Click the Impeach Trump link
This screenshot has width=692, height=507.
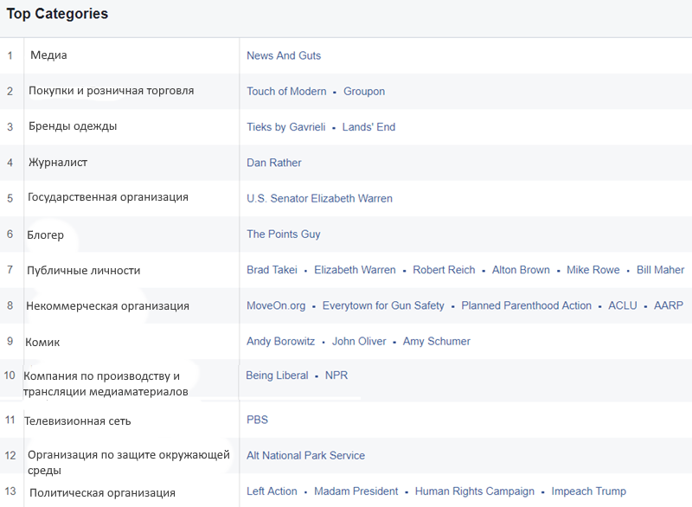point(588,491)
